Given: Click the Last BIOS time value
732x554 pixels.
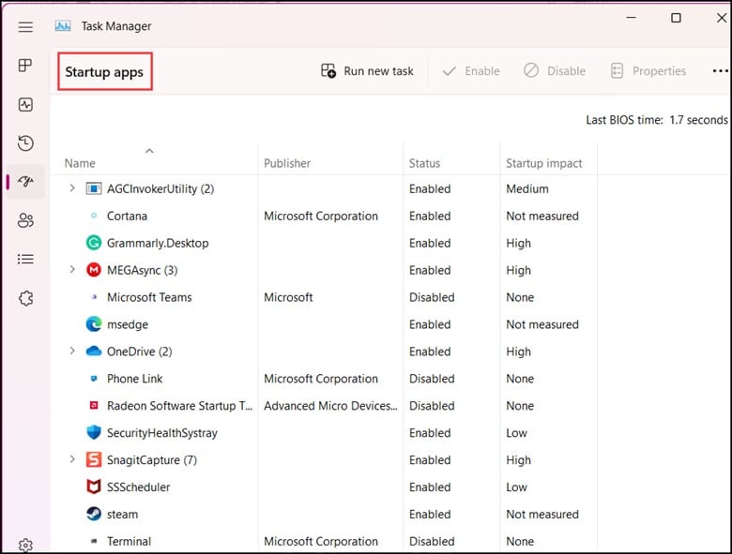Looking at the screenshot, I should pyautogui.click(x=698, y=120).
